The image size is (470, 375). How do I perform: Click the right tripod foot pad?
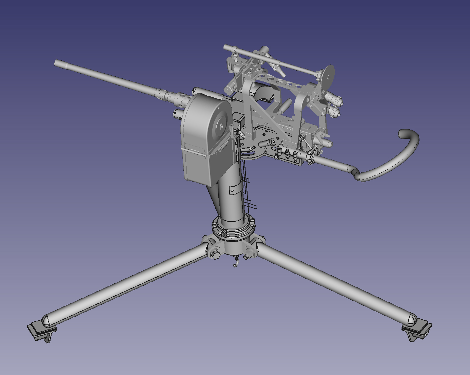tap(417, 329)
